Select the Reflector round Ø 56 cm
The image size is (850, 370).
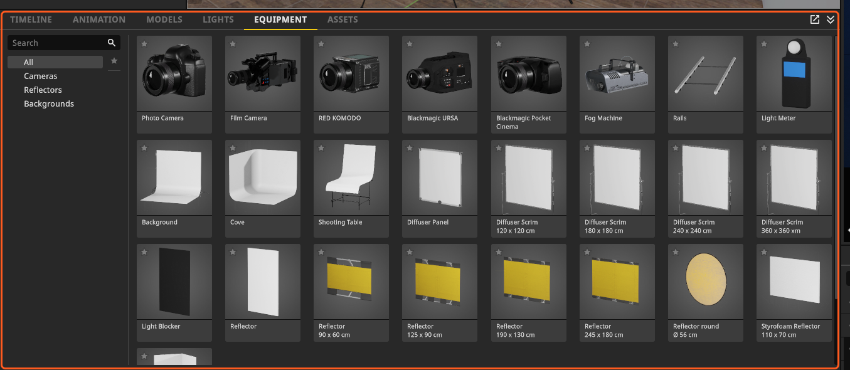click(x=706, y=293)
